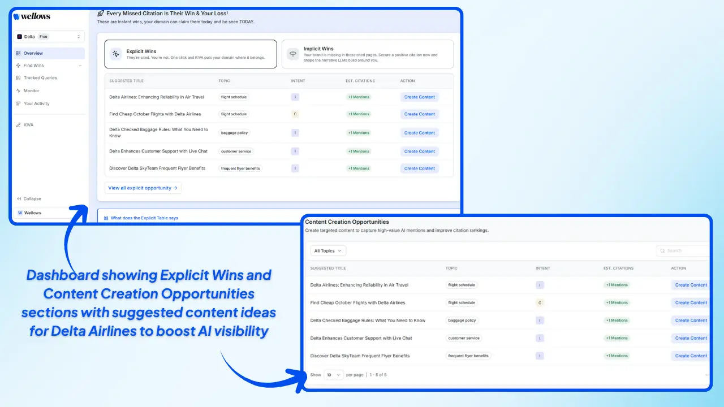The width and height of the screenshot is (724, 407).
Task: Click View all explicit opportunity link
Action: (143, 188)
